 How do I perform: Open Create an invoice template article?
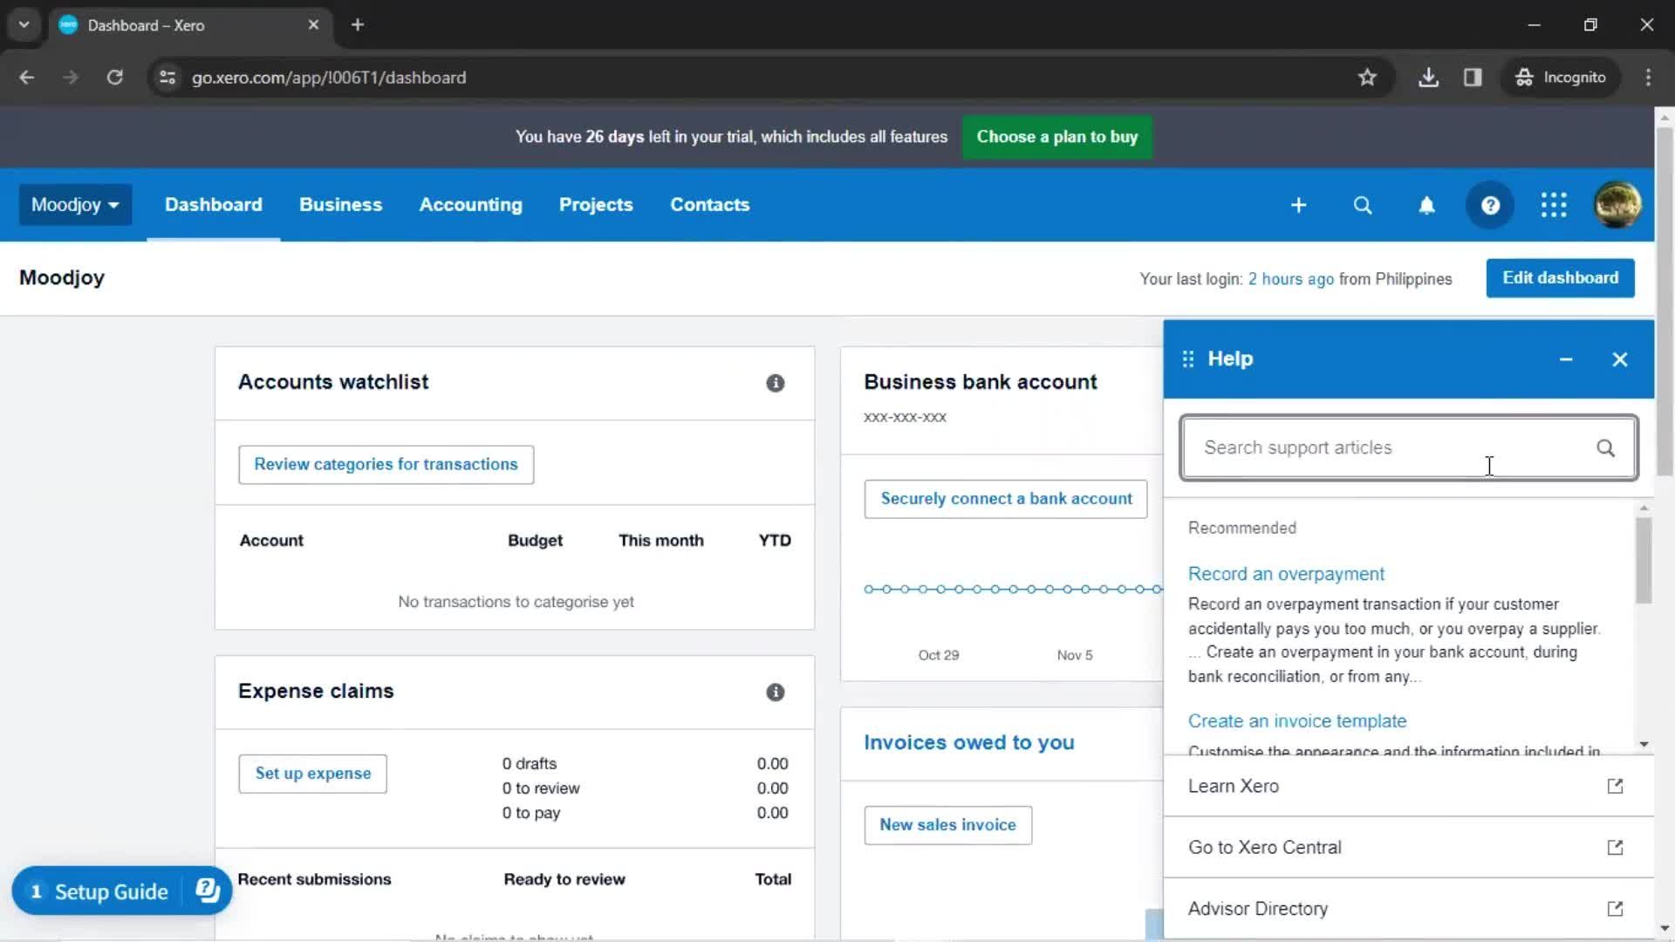(x=1296, y=721)
